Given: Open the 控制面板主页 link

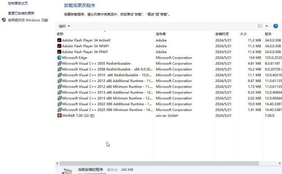Looking at the screenshot, I should point(18,3).
